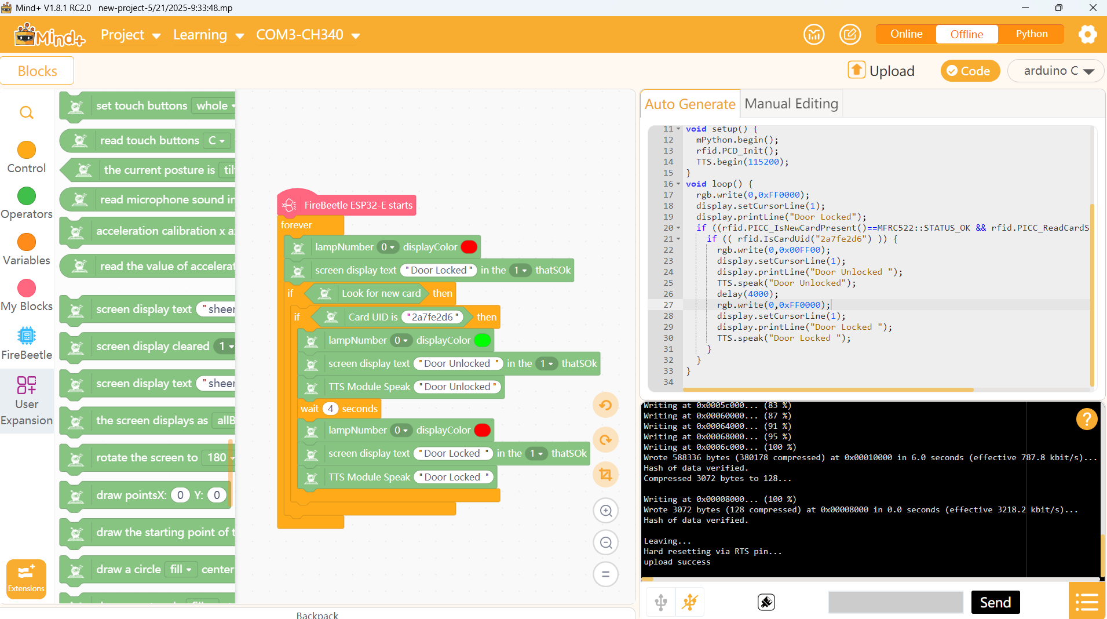Expand the read touch buttons C dropdown
Screen dimensions: 1107x619
click(217, 140)
